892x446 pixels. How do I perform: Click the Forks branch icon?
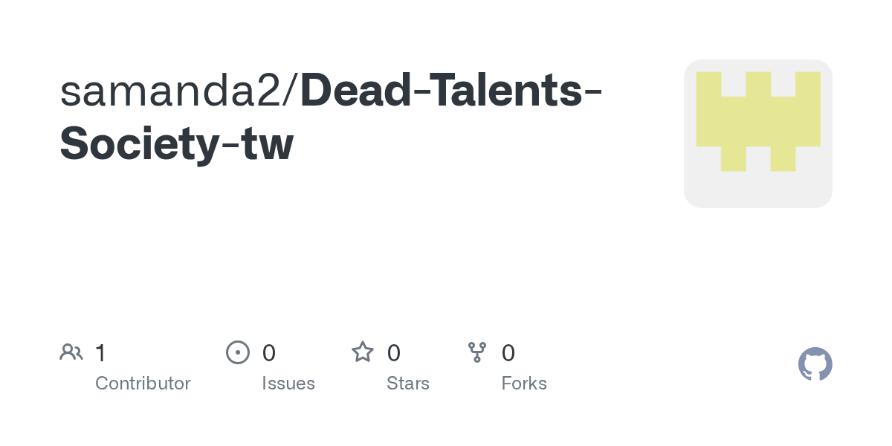click(x=477, y=352)
